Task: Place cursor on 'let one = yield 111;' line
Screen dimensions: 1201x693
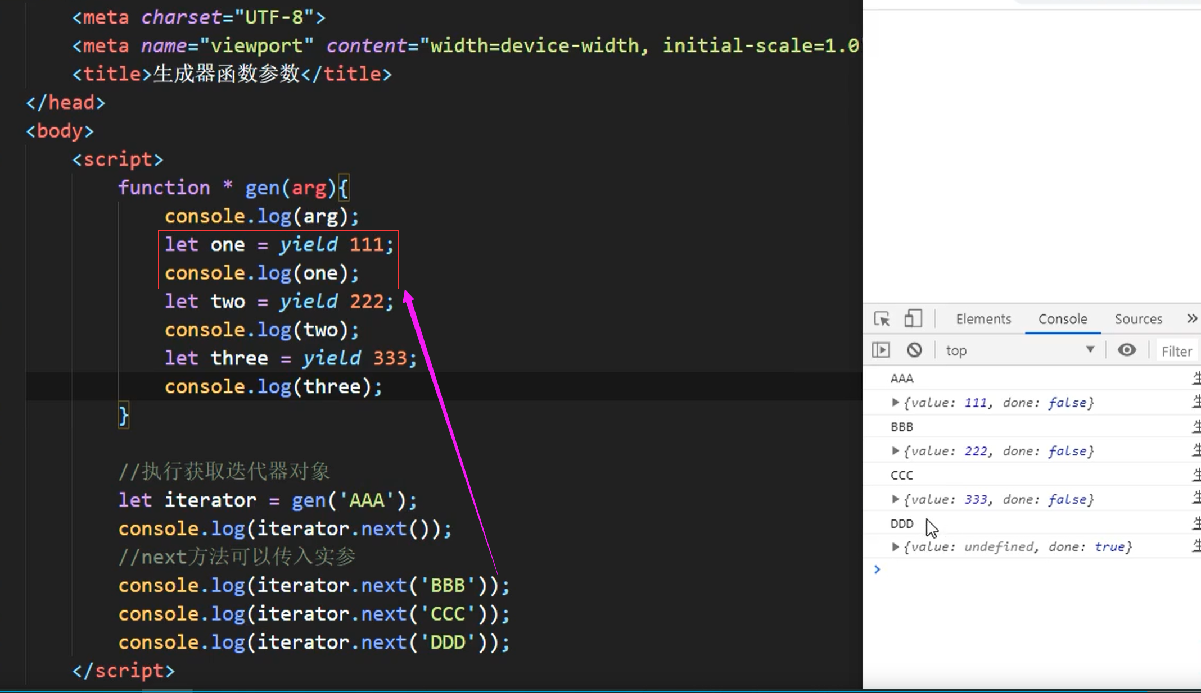Action: coord(279,245)
